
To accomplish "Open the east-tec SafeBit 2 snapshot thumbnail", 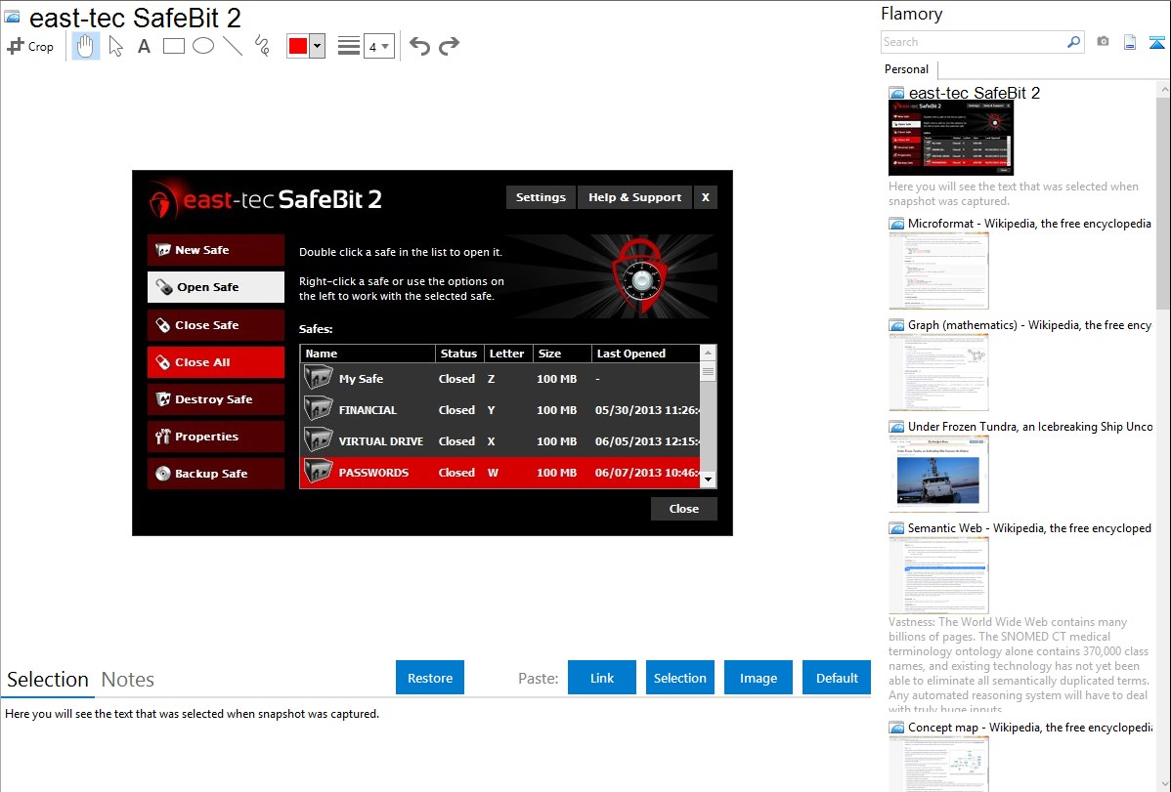I will [951, 138].
